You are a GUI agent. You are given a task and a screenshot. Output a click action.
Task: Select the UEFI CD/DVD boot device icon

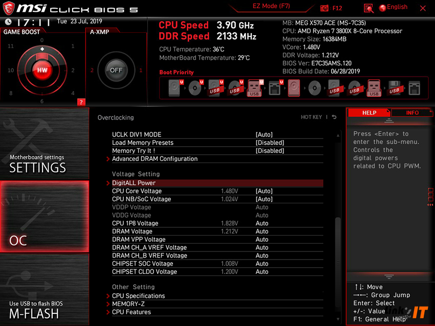[x=196, y=88]
